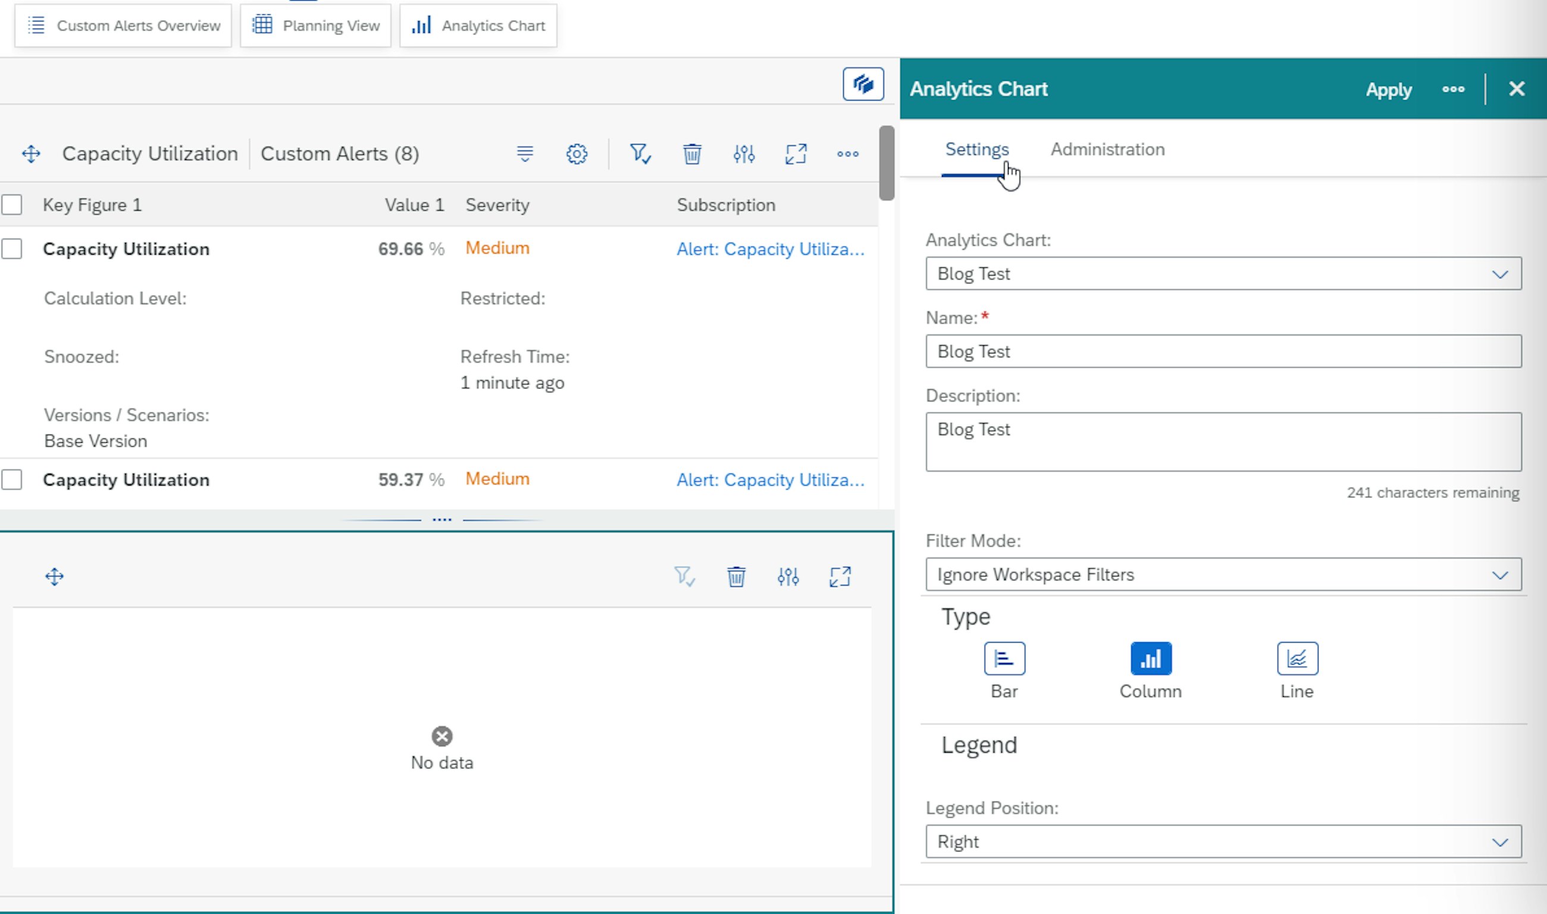Open the filter icon on lower chart panel
This screenshot has width=1547, height=914.
coord(684,577)
